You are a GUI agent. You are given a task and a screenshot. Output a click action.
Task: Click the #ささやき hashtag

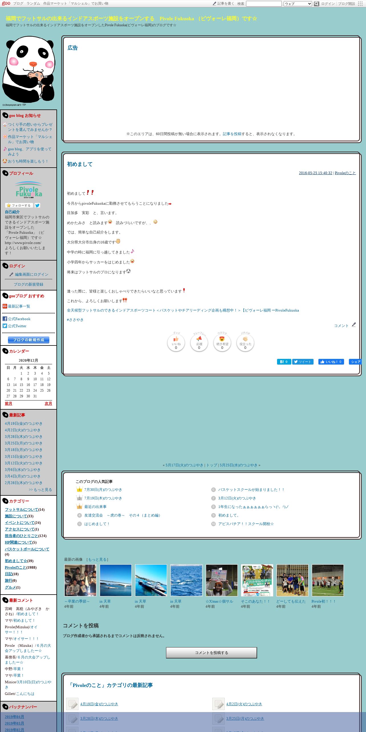click(75, 320)
